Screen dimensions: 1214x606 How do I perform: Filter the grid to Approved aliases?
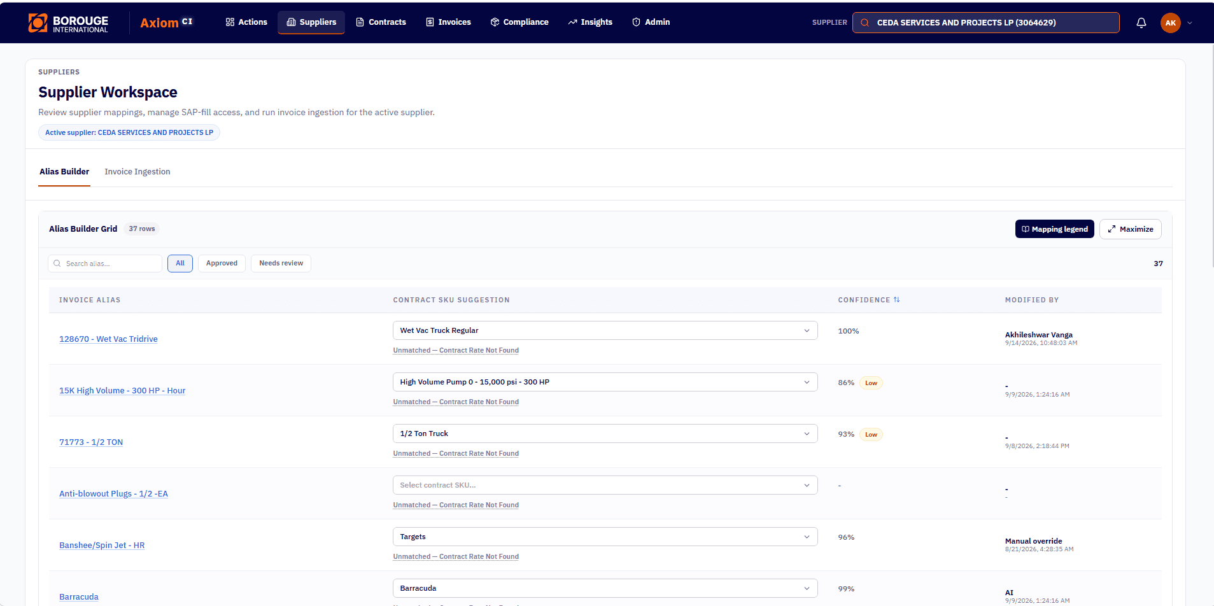tap(222, 264)
